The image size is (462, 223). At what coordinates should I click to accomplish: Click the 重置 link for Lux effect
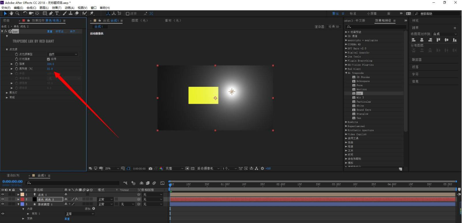[49, 31]
